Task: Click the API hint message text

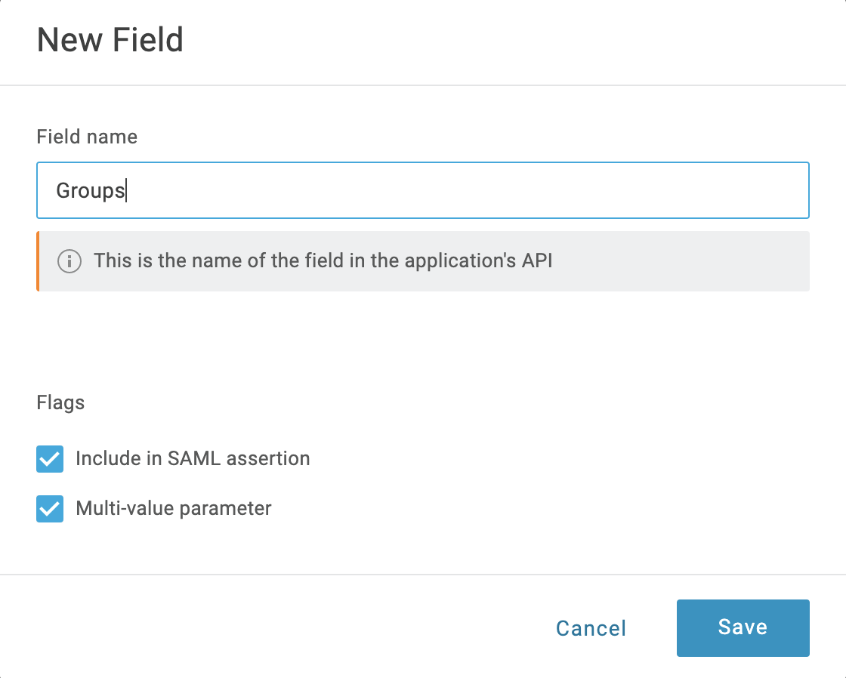Action: click(x=323, y=261)
